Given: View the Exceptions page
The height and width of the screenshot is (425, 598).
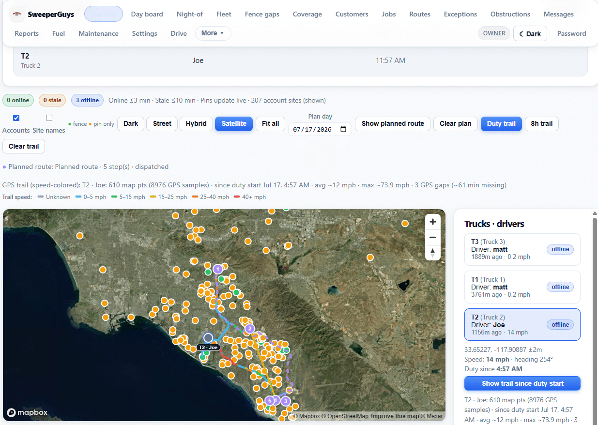Looking at the screenshot, I should [460, 14].
